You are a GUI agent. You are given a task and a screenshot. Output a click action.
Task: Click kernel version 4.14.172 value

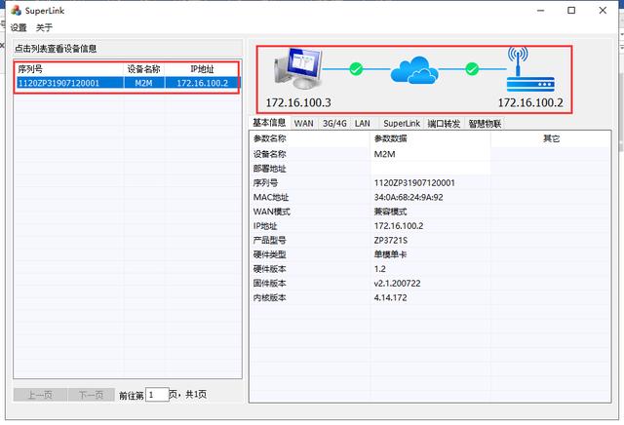(x=390, y=297)
